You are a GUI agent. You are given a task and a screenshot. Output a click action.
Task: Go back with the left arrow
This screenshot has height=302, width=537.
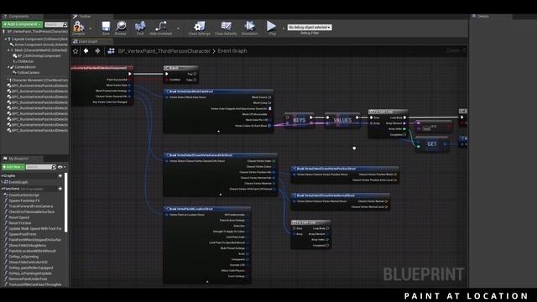pyautogui.click(x=86, y=50)
